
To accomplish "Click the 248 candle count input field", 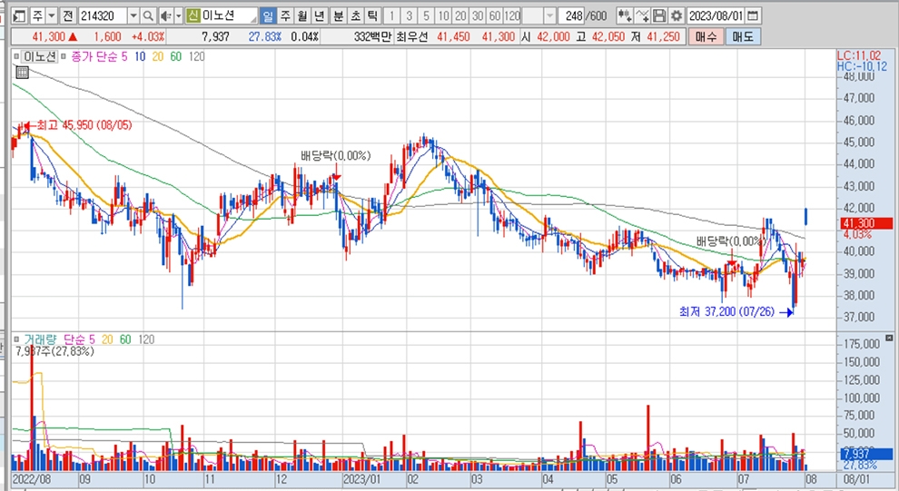I will tap(572, 16).
